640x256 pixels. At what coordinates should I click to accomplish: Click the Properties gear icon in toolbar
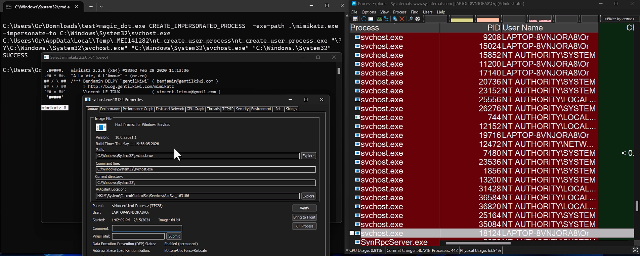pyautogui.click(x=395, y=19)
